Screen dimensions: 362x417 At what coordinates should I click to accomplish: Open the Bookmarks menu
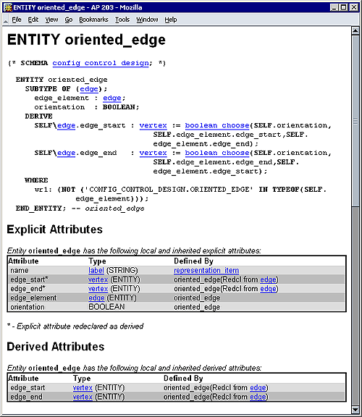coord(93,20)
